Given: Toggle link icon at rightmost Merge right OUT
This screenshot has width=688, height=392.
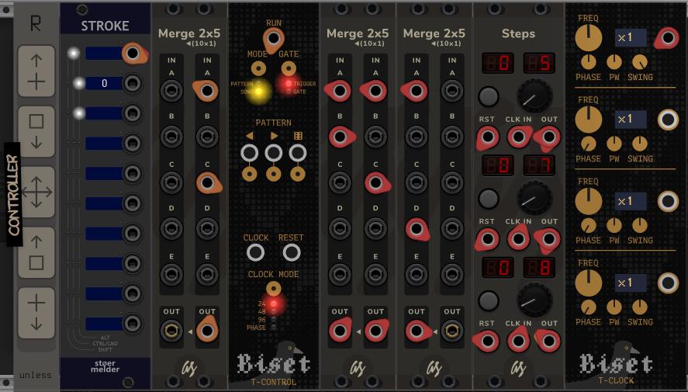Looking at the screenshot, I should tap(452, 331).
